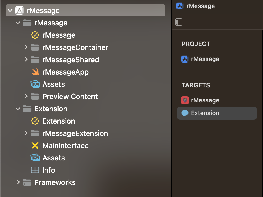The image size is (263, 197).
Task: Open the rMessage entitlements seal icon
Action: point(35,35)
